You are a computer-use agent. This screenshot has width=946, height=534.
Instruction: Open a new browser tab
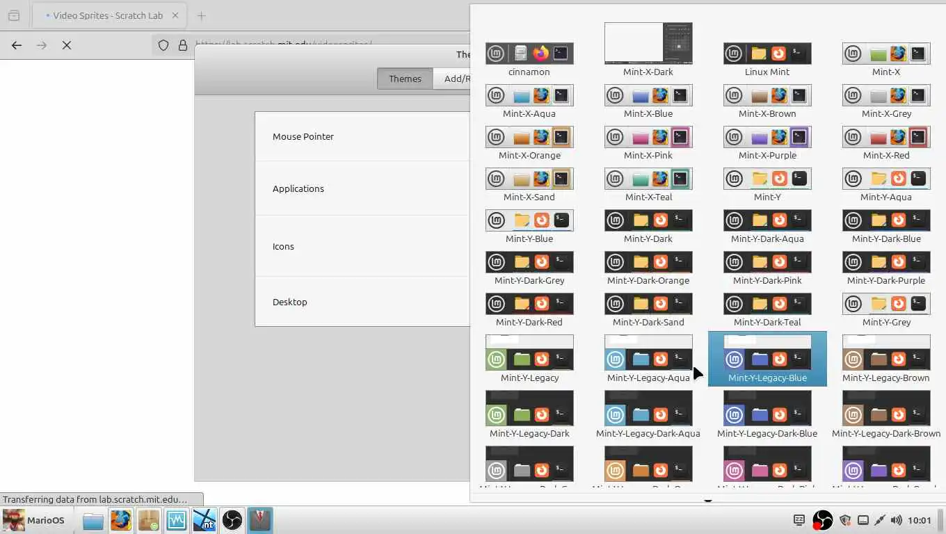[201, 15]
